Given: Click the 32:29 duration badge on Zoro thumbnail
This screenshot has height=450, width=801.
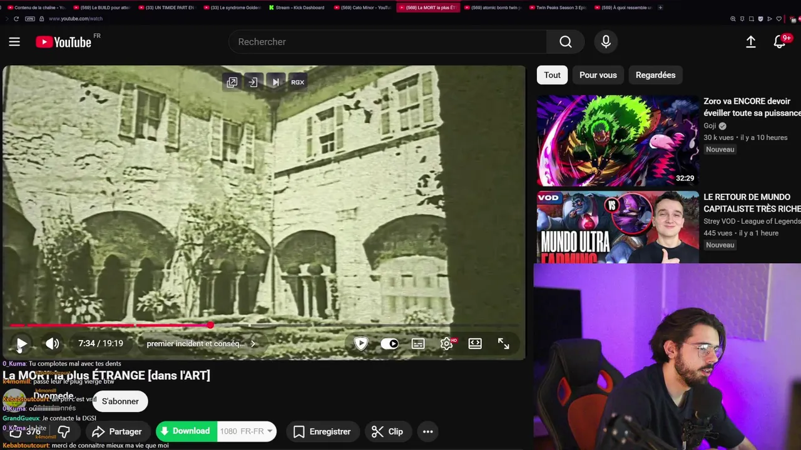Looking at the screenshot, I should click(685, 178).
